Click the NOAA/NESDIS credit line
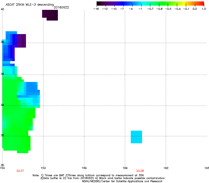The image size is (209, 183). (122, 181)
